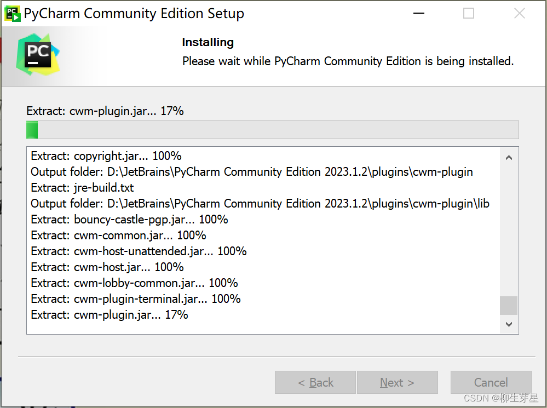Click the PyCharm logo in the title bar
Viewport: 547px width, 408px height.
pyautogui.click(x=11, y=13)
